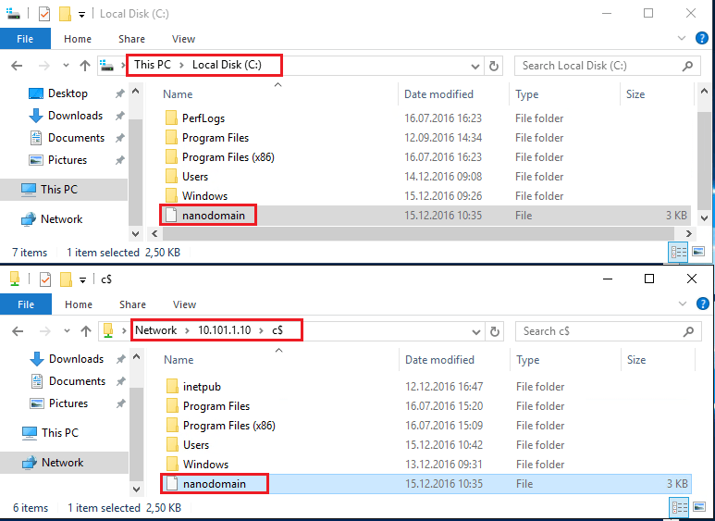Image resolution: width=715 pixels, height=521 pixels.
Task: Click the Up arrow in Local Disk window
Action: [85, 66]
